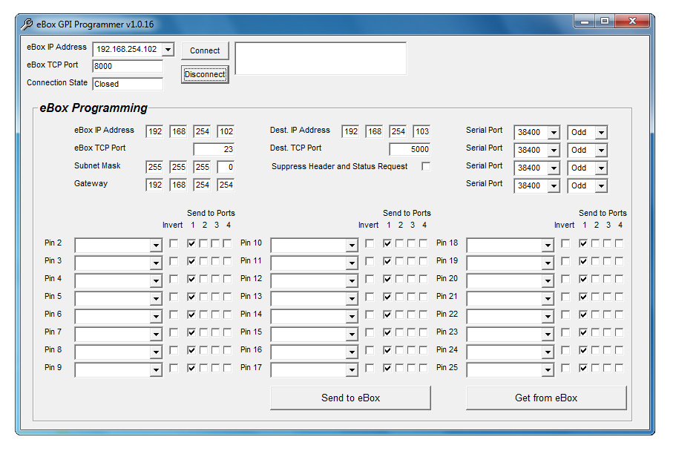The height and width of the screenshot is (451, 676).
Task: Uncheck Pin 25 send to port 1
Action: [x=583, y=368]
